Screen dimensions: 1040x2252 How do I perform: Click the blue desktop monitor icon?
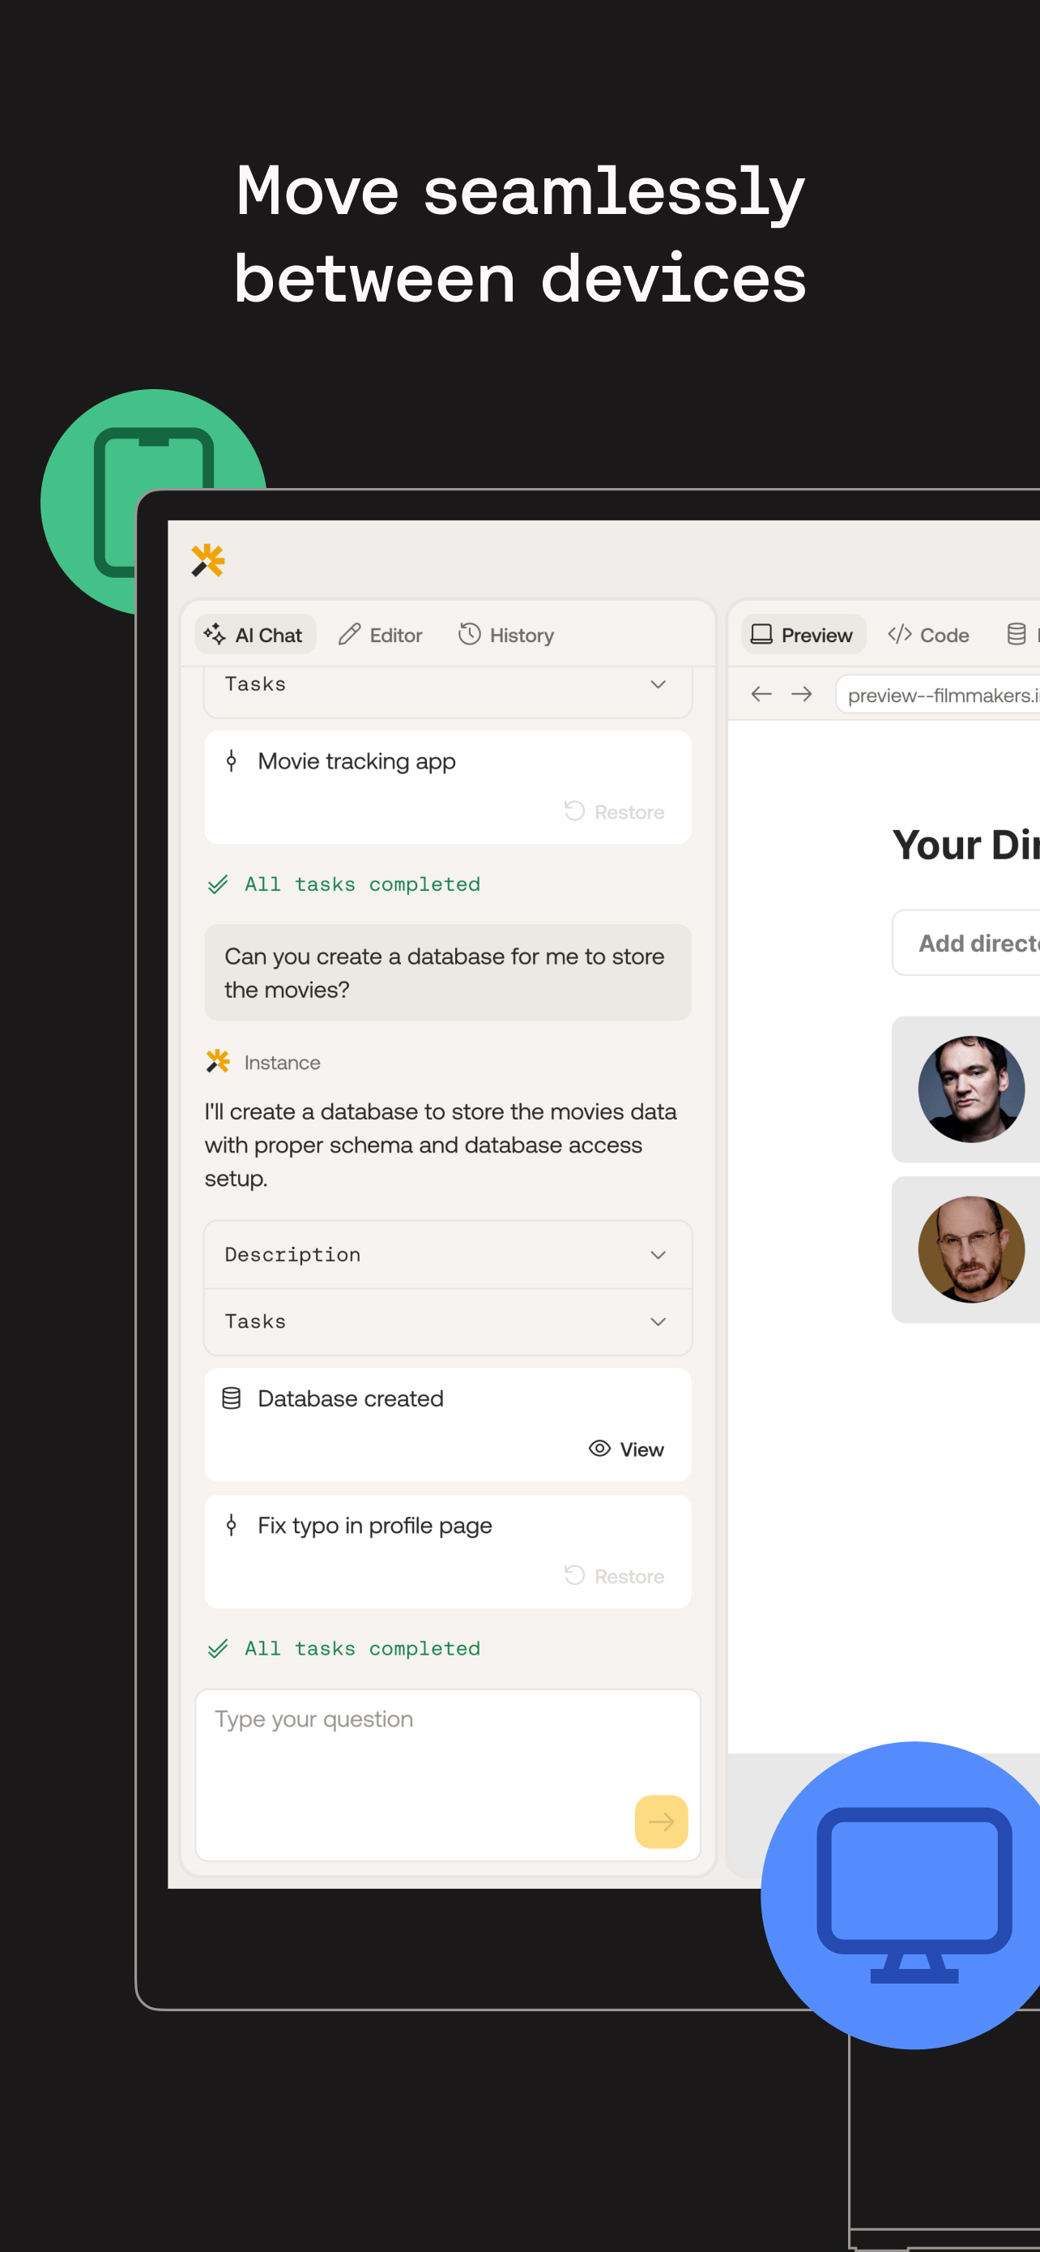tap(913, 1895)
